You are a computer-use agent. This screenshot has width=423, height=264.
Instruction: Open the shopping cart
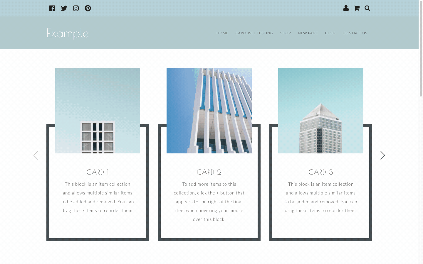[357, 8]
